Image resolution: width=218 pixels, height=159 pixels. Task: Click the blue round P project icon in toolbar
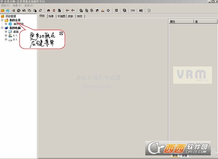coord(8,11)
